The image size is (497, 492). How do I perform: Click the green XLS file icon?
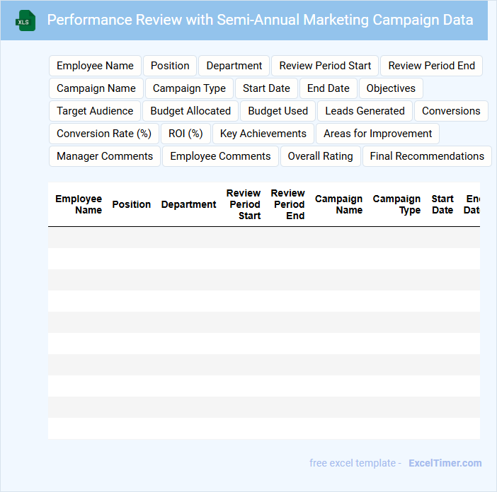pos(25,20)
